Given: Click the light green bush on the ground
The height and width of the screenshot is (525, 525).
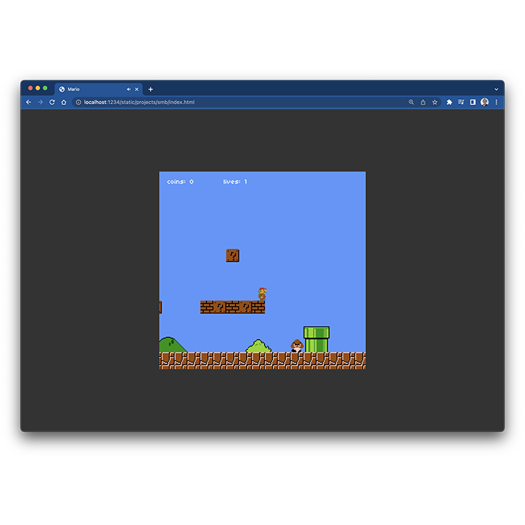Looking at the screenshot, I should (x=258, y=346).
